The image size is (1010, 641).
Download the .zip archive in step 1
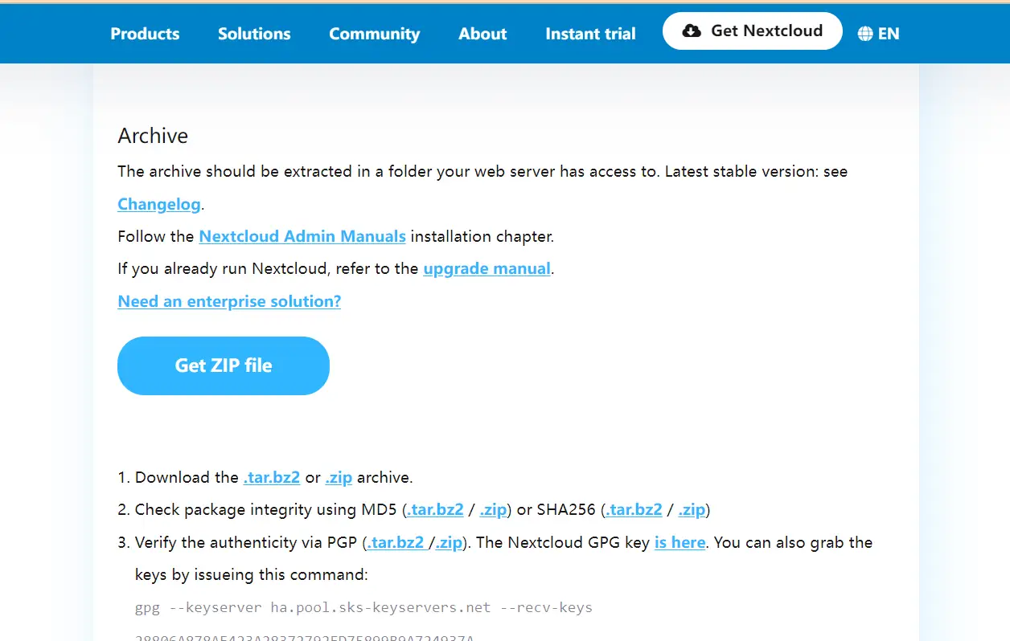(x=339, y=477)
